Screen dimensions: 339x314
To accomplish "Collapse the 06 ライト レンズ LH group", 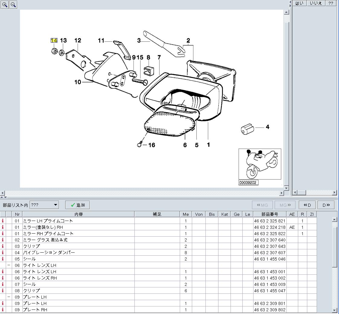I will 9,265.
